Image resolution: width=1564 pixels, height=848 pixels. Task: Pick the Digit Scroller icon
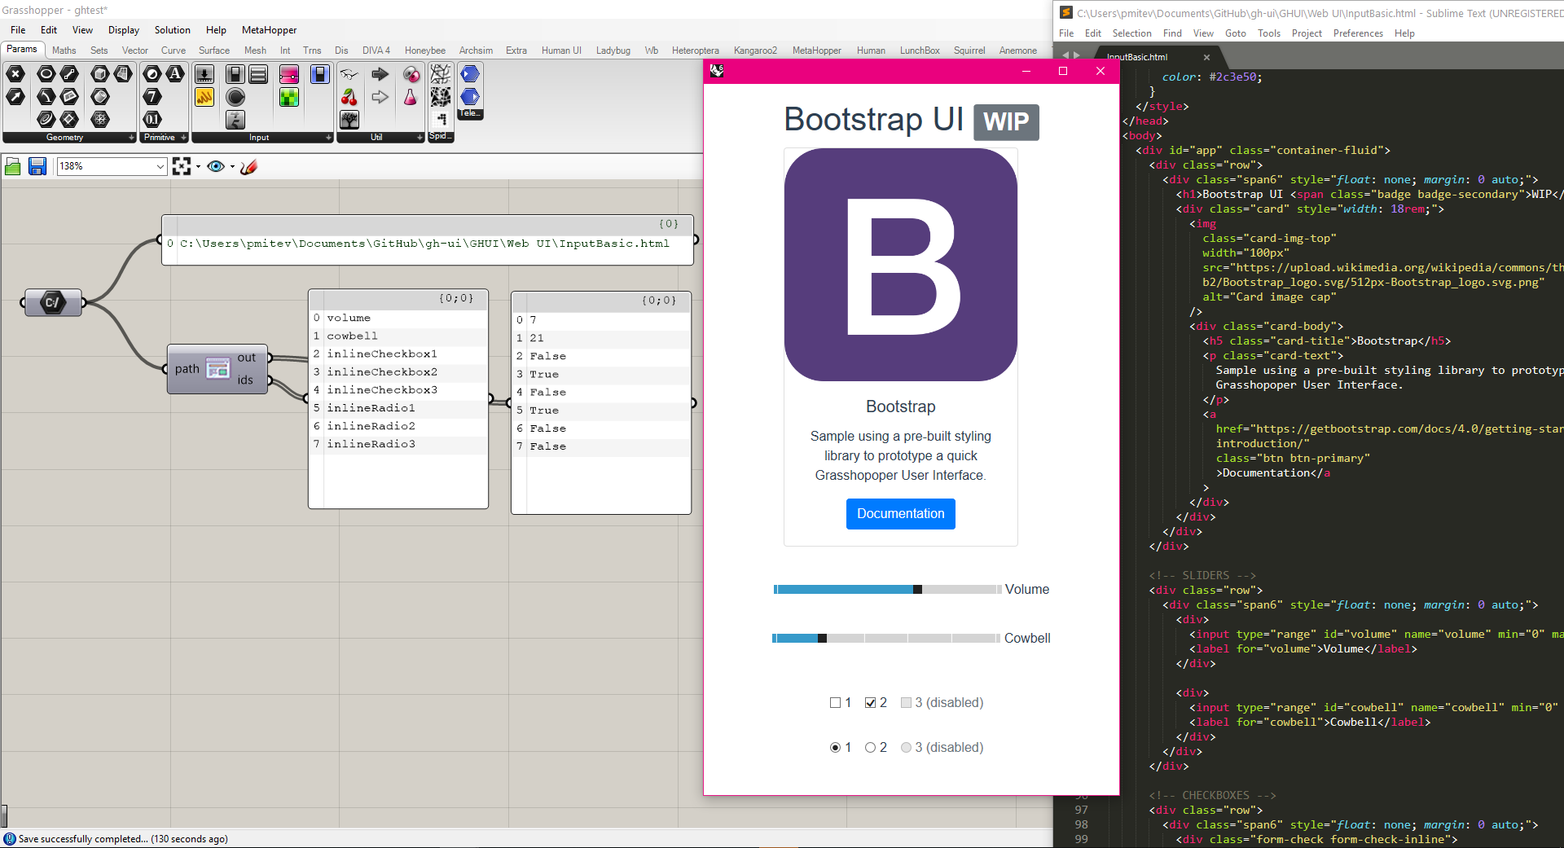(x=235, y=121)
